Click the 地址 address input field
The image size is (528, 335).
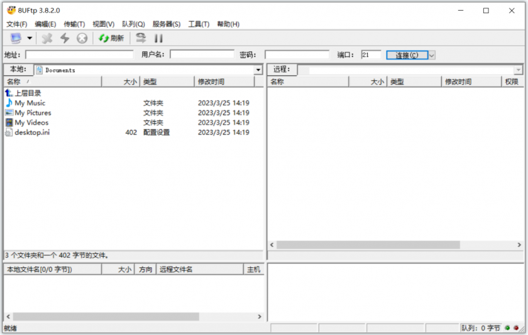click(79, 55)
